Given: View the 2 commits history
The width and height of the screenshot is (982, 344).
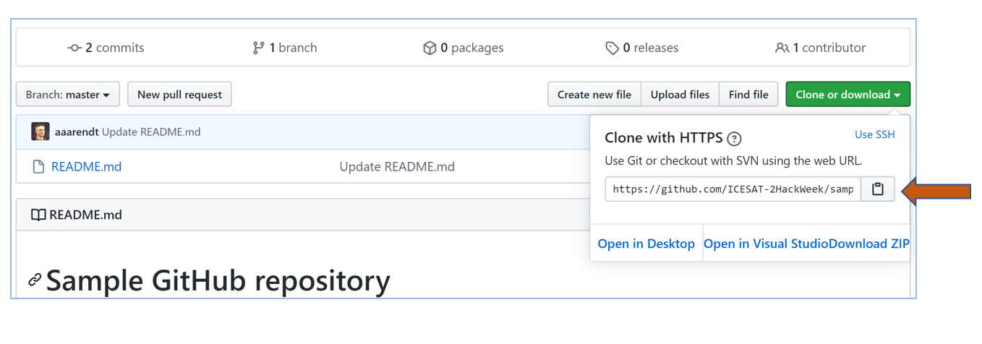Looking at the screenshot, I should pos(106,48).
